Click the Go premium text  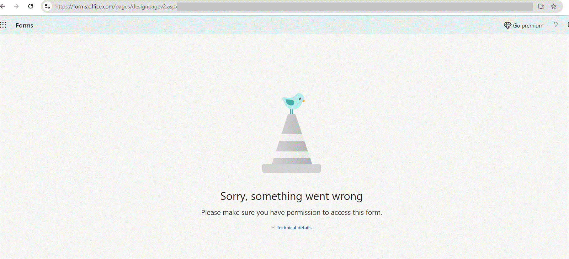[528, 26]
